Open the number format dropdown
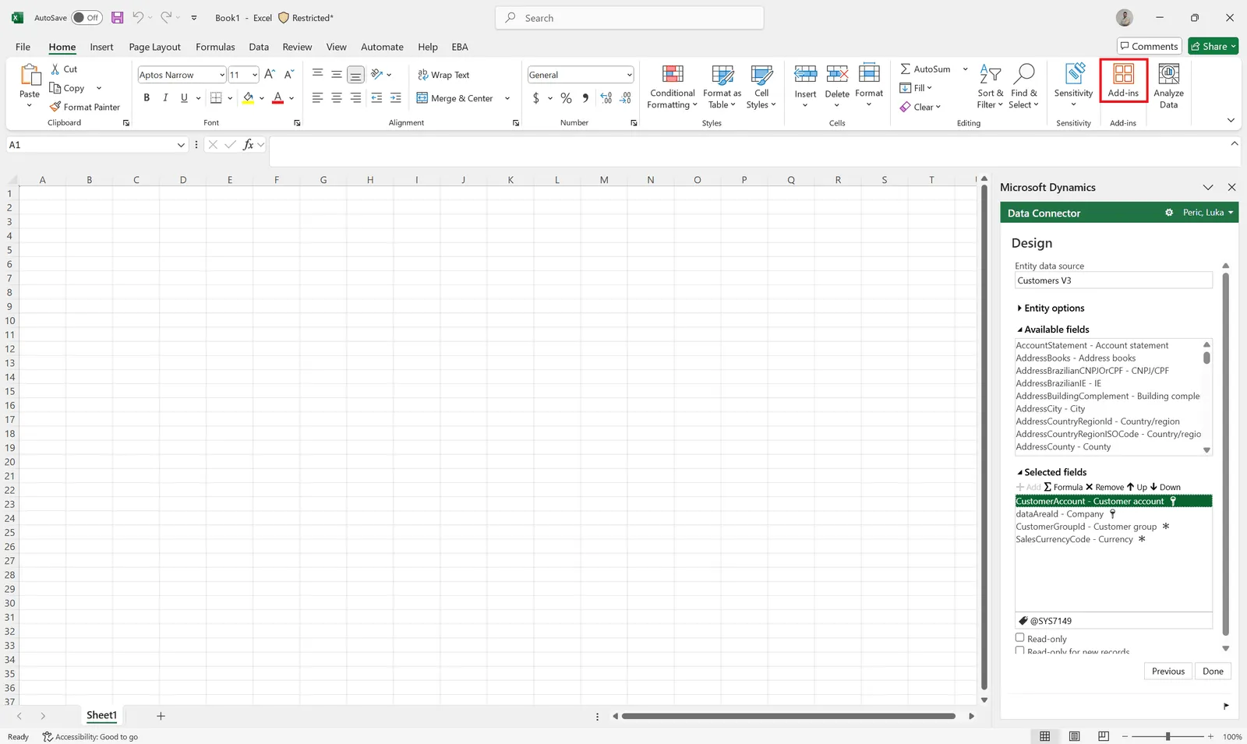Screen dimensions: 1247x744 tap(629, 75)
